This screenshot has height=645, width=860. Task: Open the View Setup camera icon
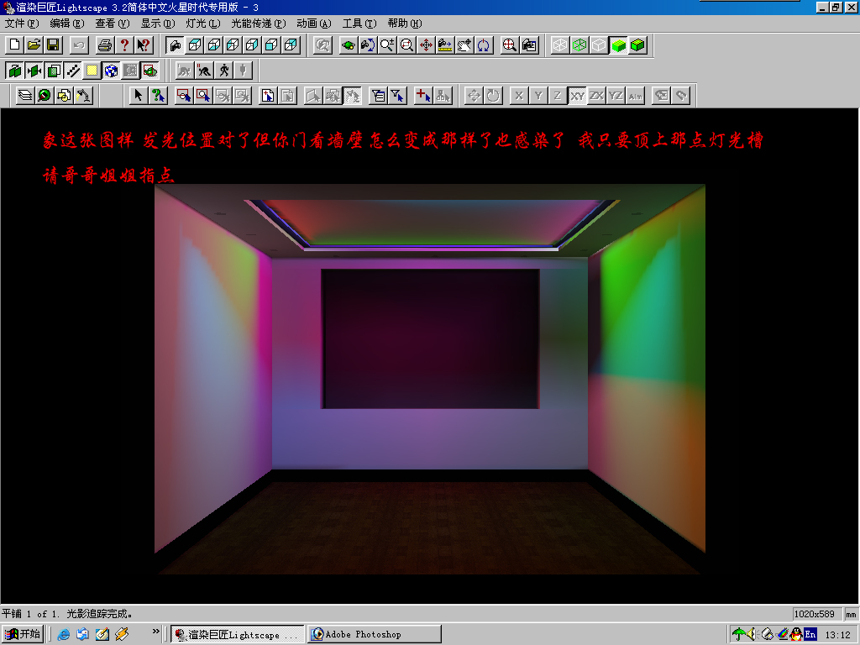click(x=529, y=45)
